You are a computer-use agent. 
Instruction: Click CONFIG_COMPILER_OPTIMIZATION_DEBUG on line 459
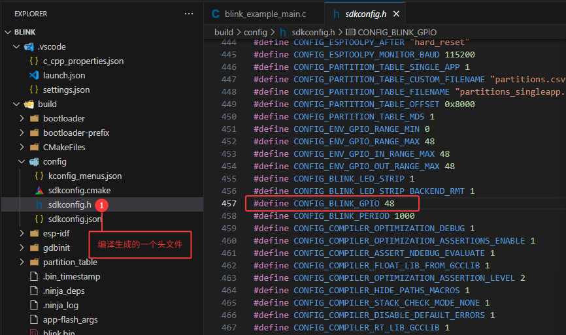point(379,229)
